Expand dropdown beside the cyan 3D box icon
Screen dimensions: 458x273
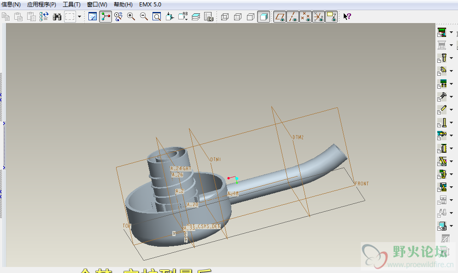click(451, 226)
